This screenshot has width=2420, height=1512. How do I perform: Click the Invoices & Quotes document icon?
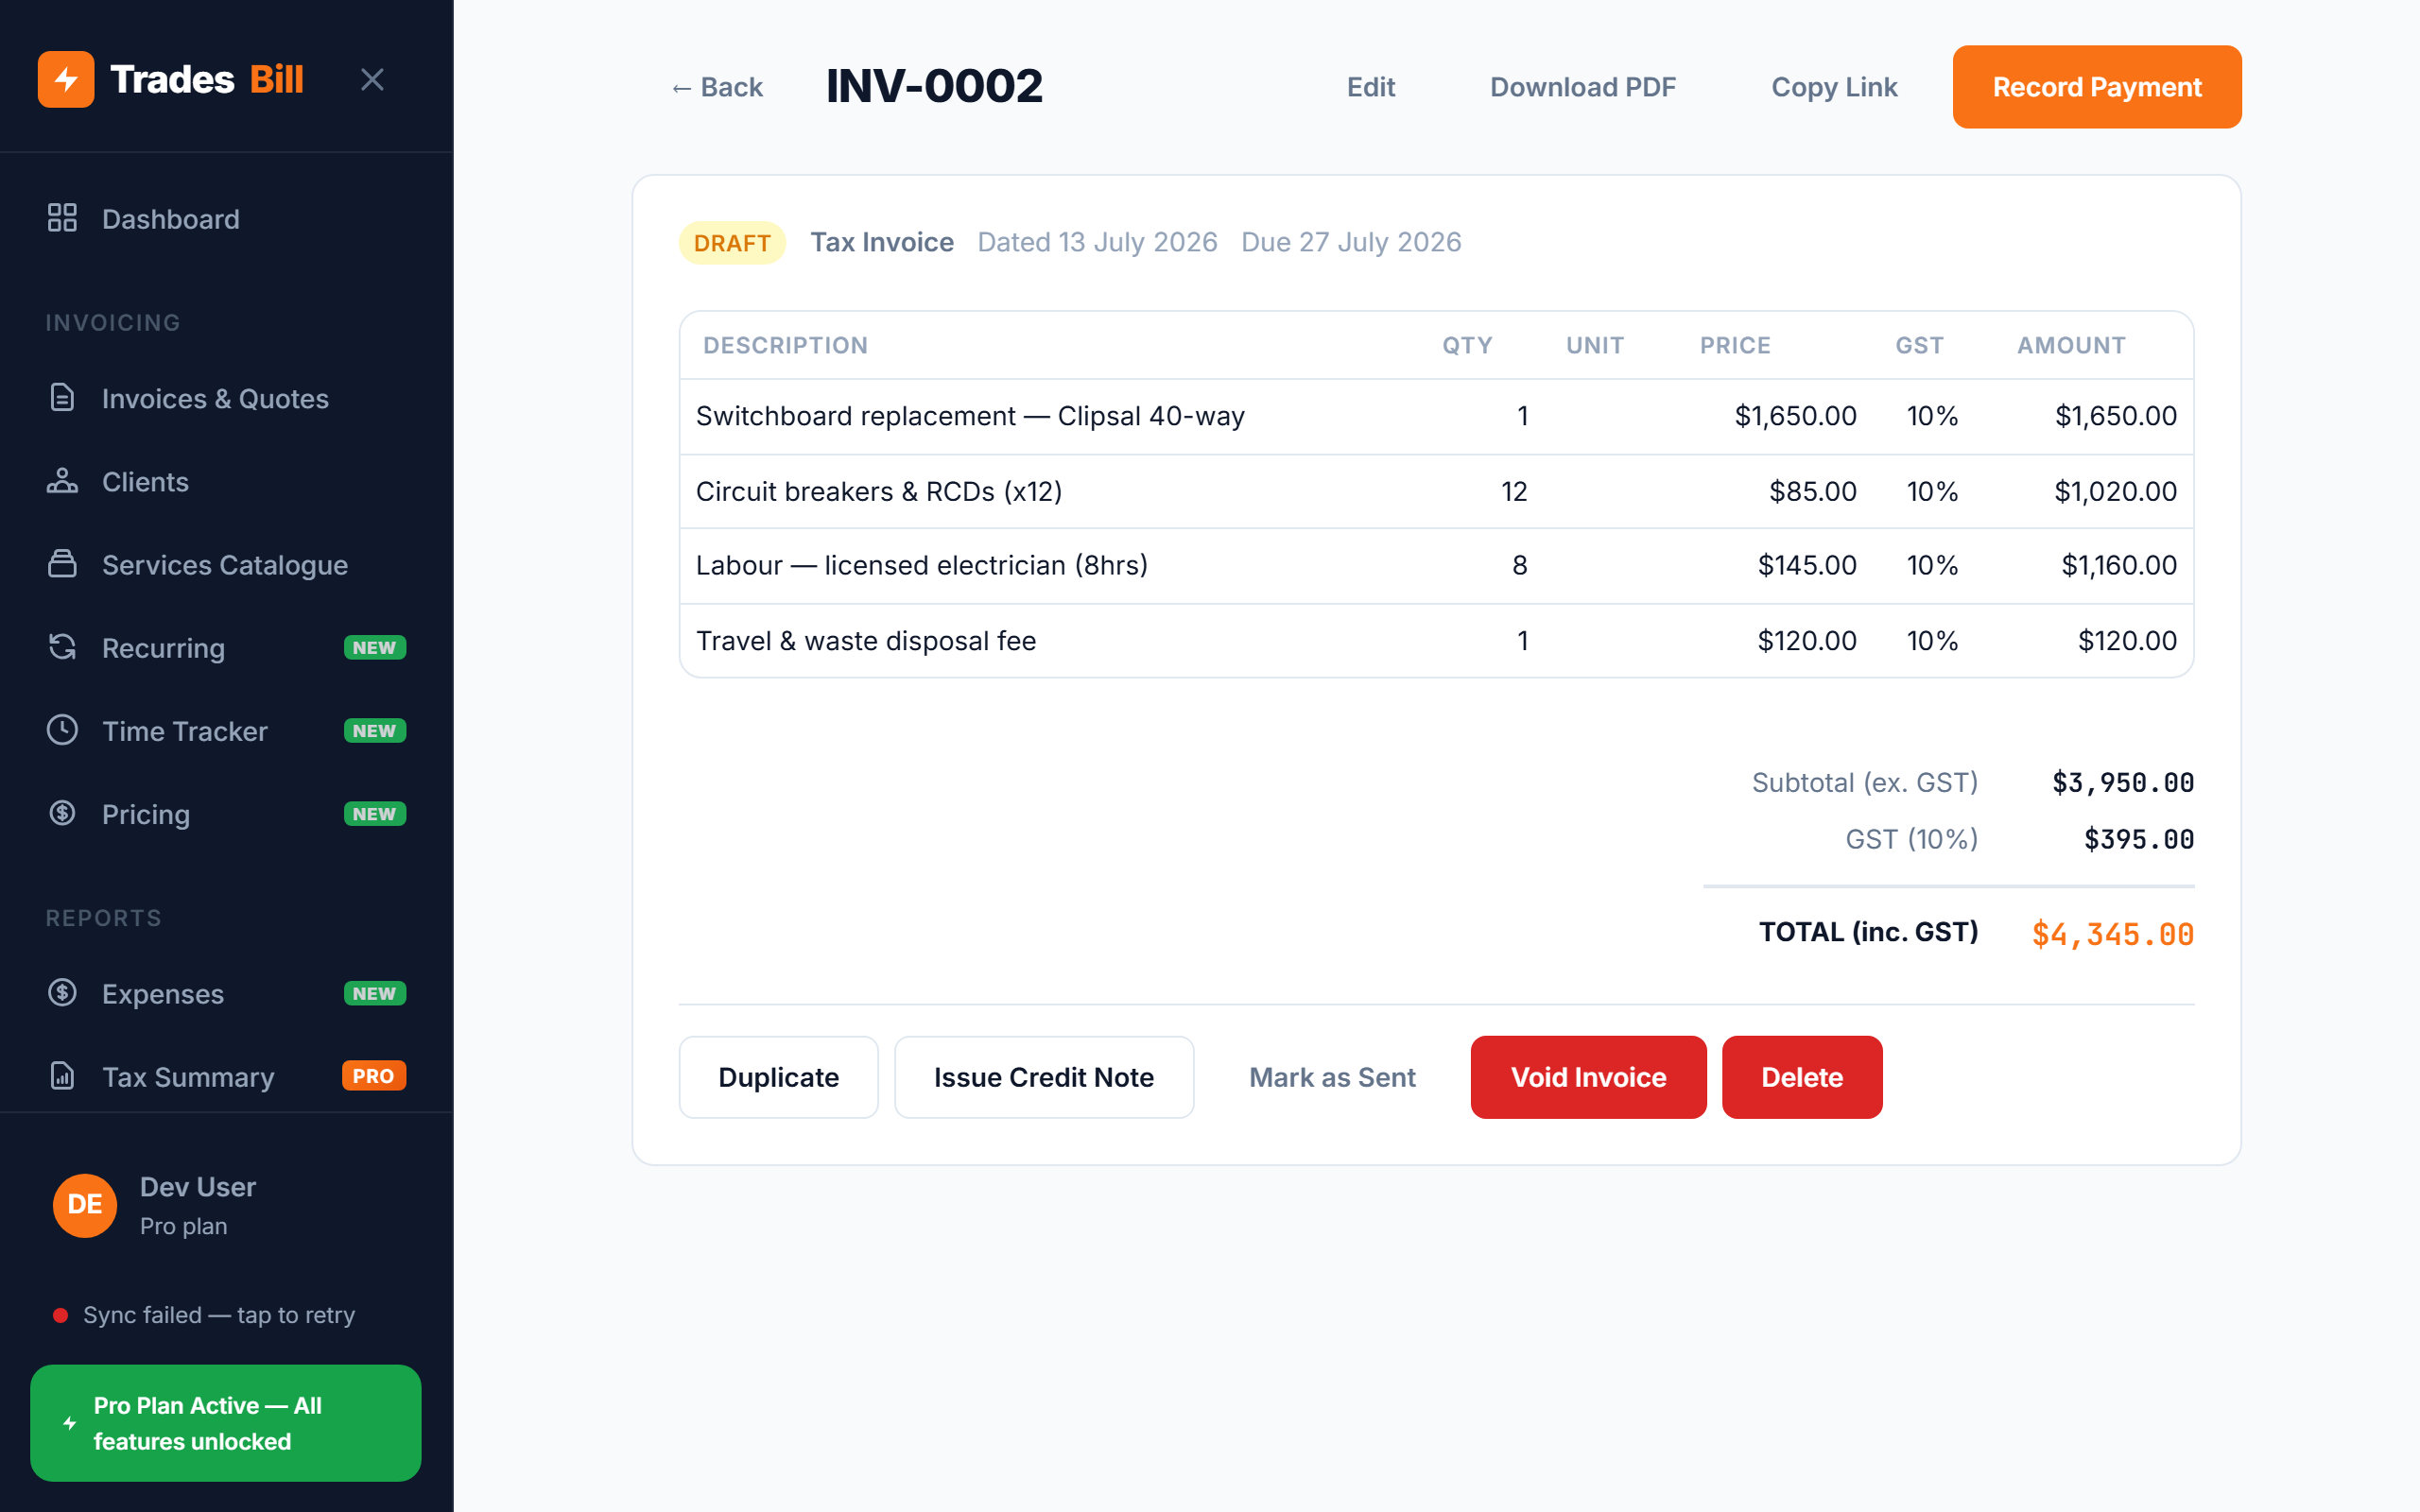[62, 398]
